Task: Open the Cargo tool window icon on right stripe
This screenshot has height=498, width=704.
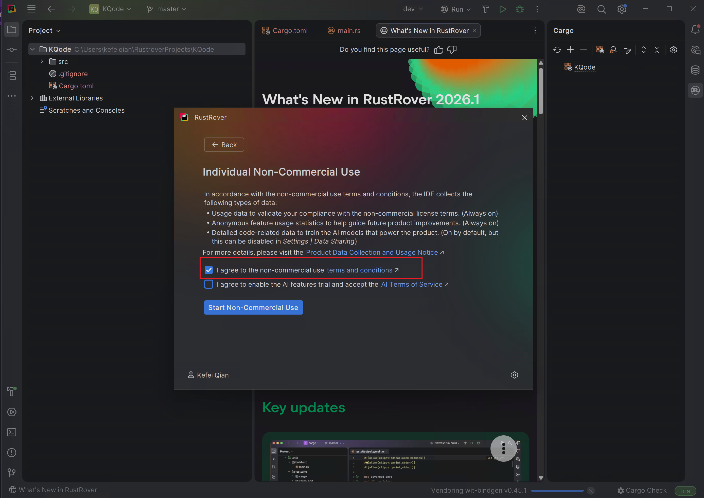Action: 695,90
